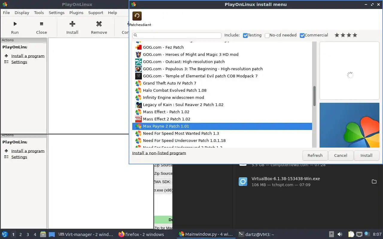This screenshot has height=239, width=383.
Task: Click the Remove X icon in main toolbar
Action: 99,24
